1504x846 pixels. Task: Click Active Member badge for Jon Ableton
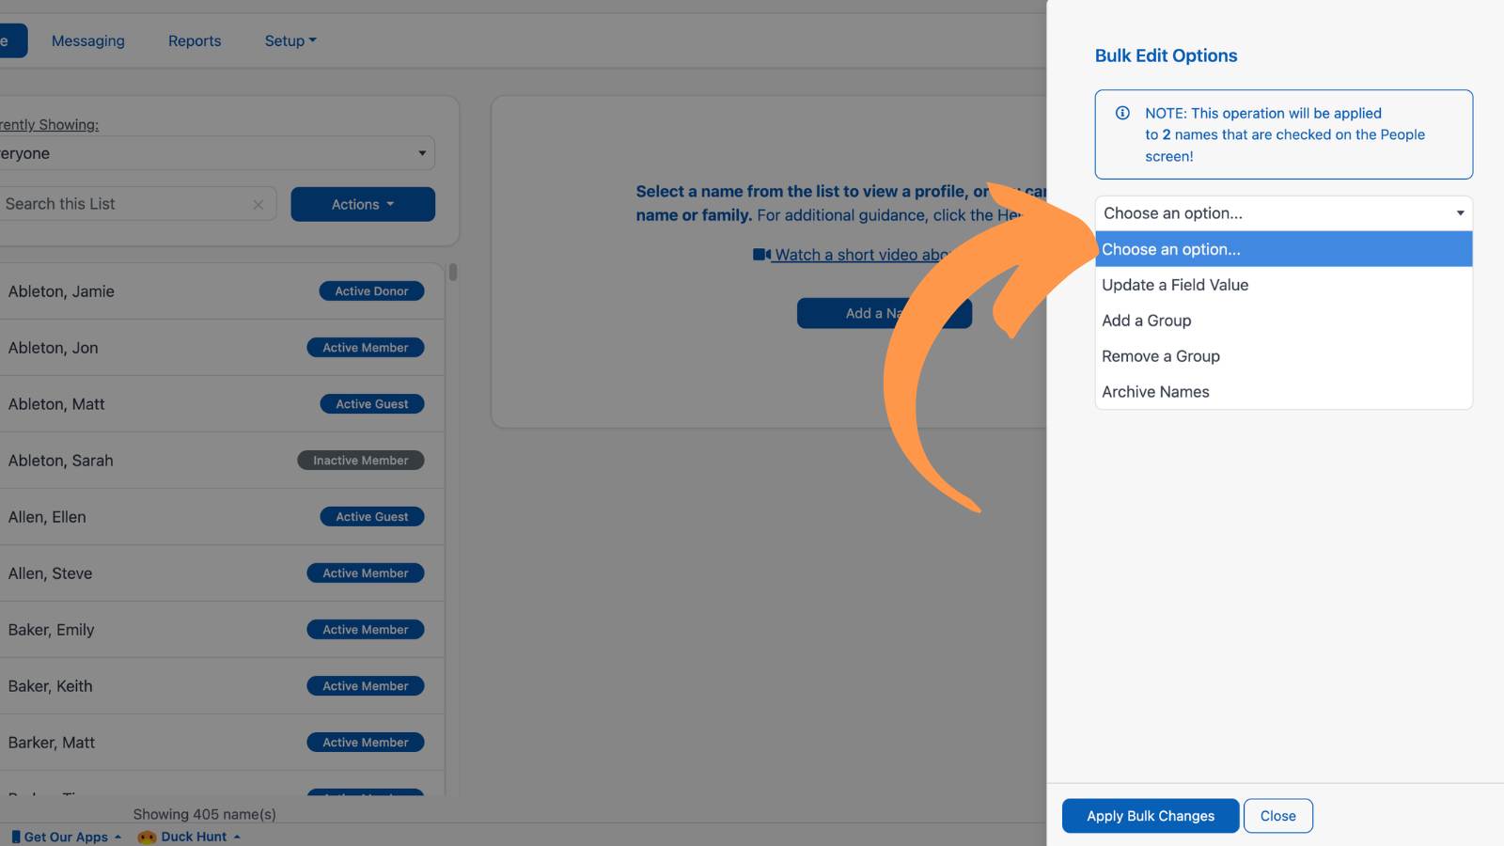point(366,348)
